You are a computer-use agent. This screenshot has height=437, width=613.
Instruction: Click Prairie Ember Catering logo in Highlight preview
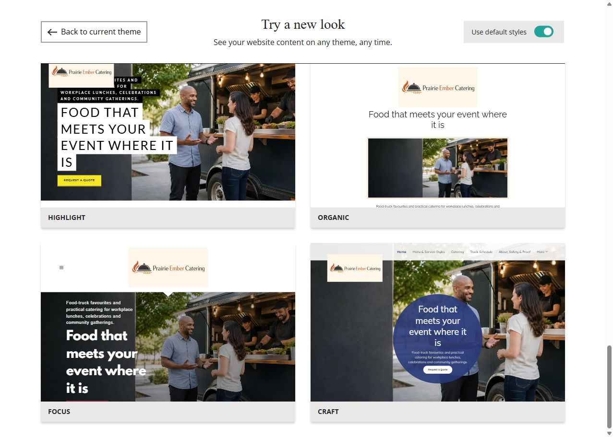(x=81, y=75)
